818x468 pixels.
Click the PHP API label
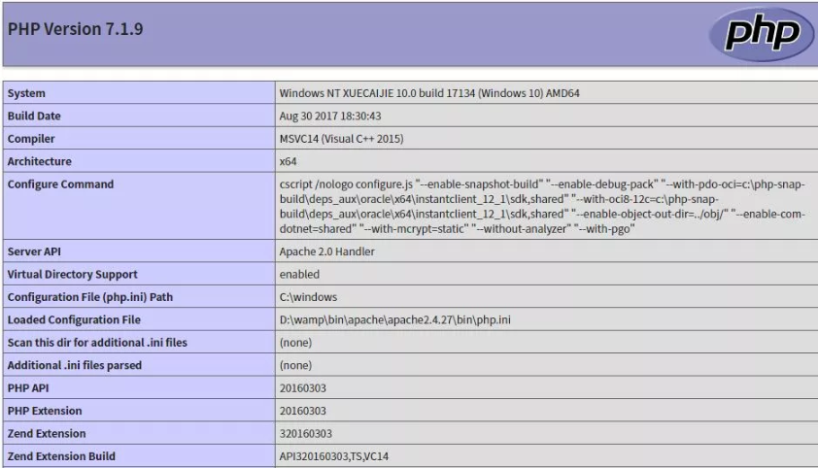pyautogui.click(x=28, y=388)
